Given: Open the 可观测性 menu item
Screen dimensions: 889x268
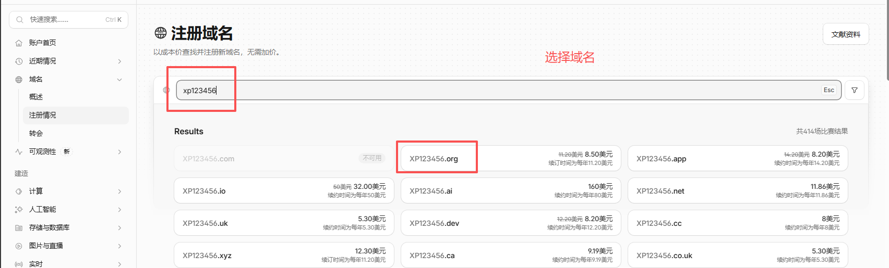Looking at the screenshot, I should coord(69,151).
